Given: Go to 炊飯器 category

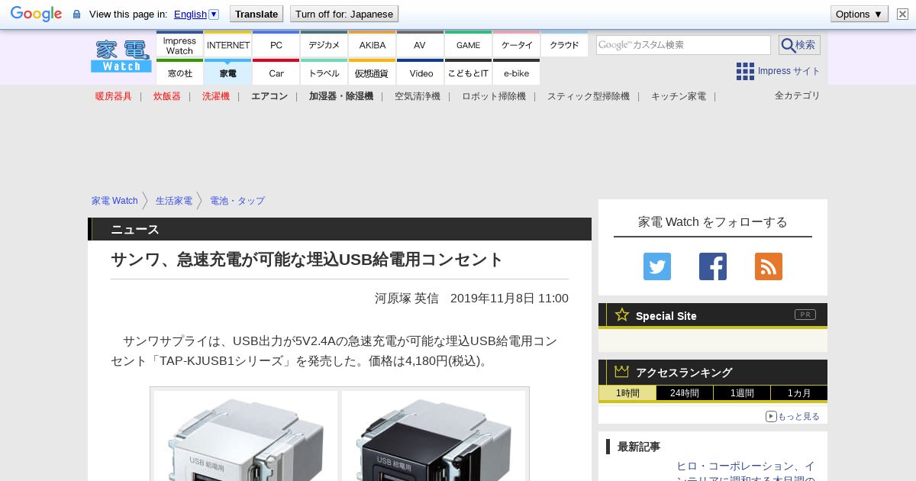Looking at the screenshot, I should [167, 96].
